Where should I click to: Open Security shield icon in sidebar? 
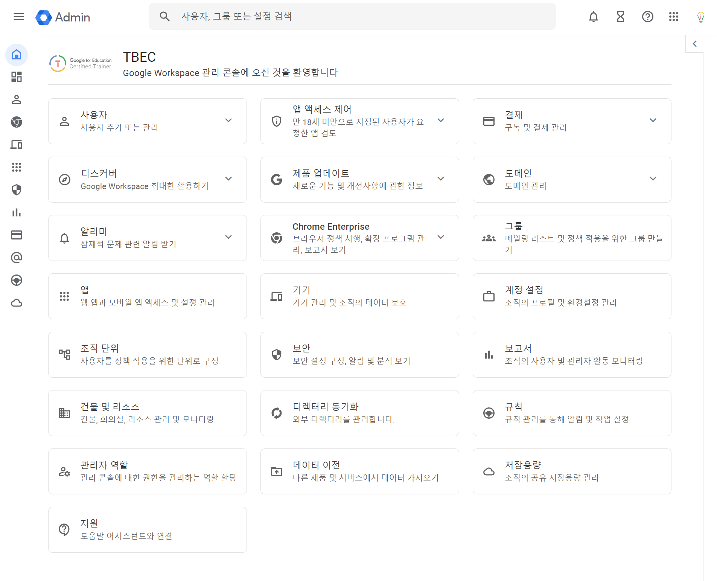coord(17,190)
